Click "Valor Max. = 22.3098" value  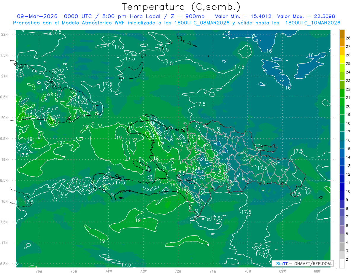click(306, 16)
